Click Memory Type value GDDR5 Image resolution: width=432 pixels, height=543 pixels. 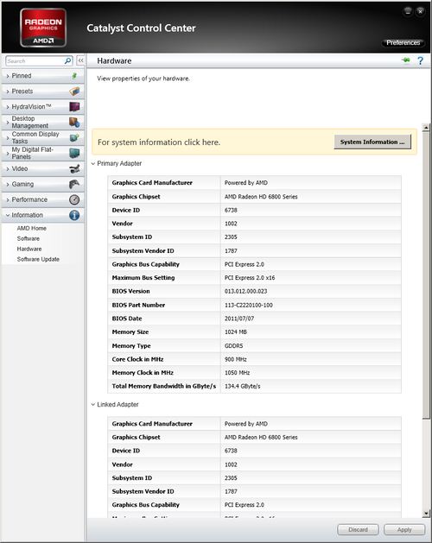(x=233, y=345)
